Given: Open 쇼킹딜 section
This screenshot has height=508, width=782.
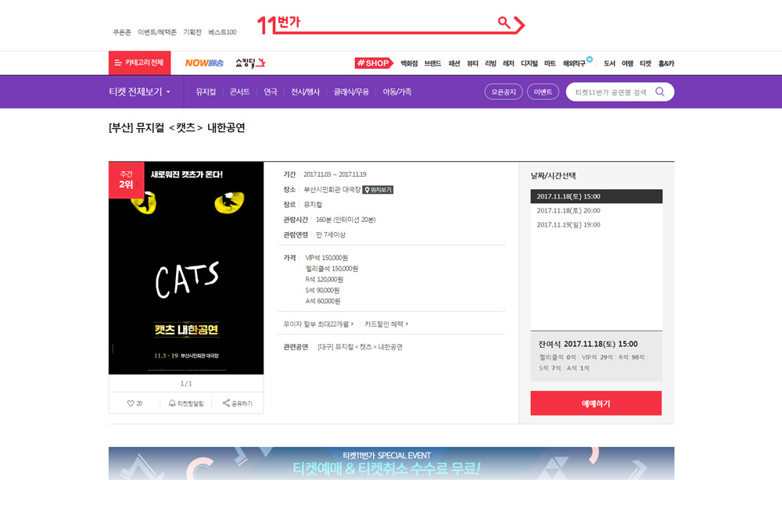Looking at the screenshot, I should (250, 63).
